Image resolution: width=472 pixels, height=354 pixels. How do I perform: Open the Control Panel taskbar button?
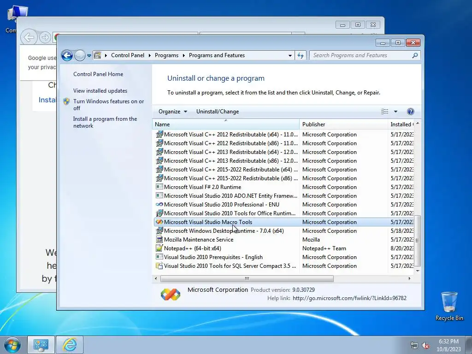pos(41,345)
